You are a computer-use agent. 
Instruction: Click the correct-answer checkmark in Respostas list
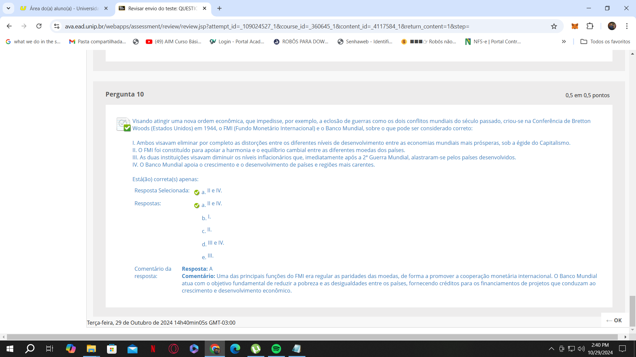(x=197, y=205)
